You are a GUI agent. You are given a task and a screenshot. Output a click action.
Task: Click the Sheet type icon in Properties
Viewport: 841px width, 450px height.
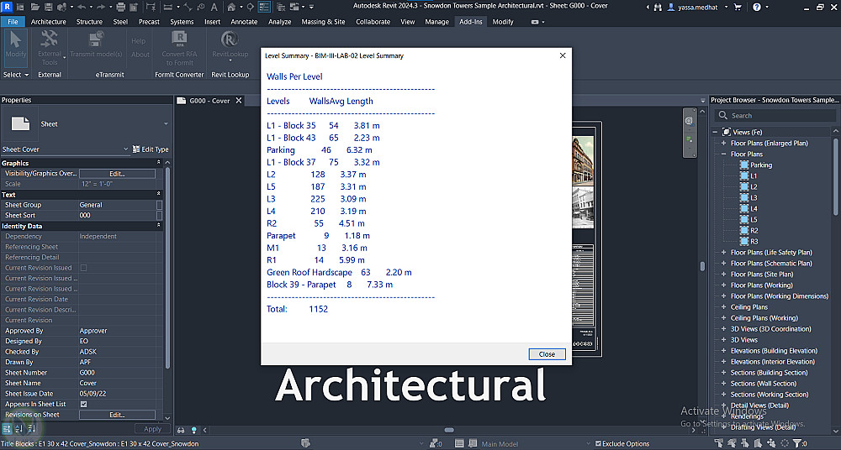(20, 123)
